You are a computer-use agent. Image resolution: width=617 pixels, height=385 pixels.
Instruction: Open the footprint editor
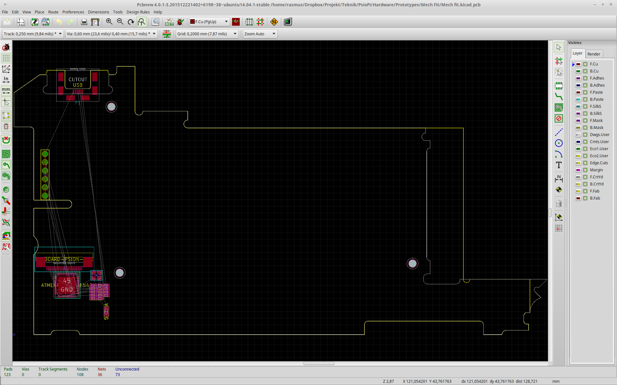click(x=35, y=22)
